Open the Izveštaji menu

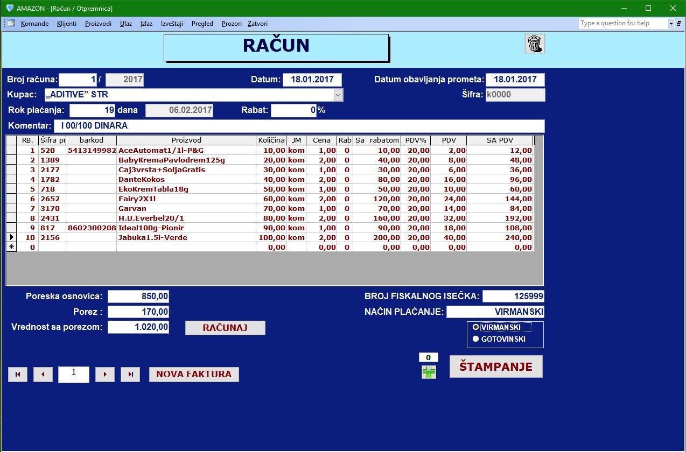point(172,24)
